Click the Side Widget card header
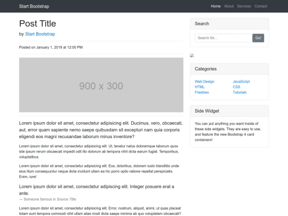 pyautogui.click(x=229, y=111)
